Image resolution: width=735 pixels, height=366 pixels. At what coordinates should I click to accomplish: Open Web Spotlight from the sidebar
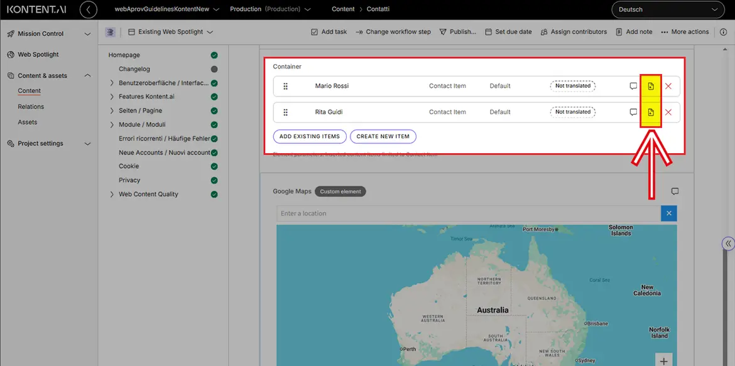[38, 55]
